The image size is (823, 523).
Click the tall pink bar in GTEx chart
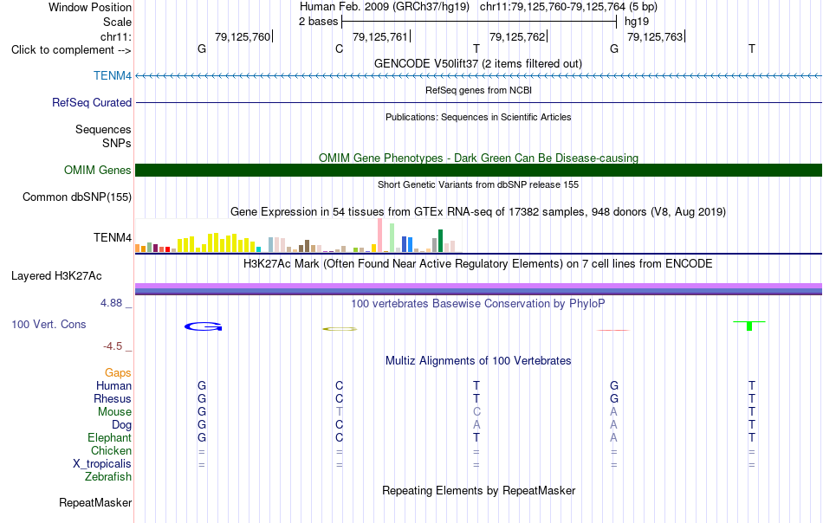tap(380, 235)
